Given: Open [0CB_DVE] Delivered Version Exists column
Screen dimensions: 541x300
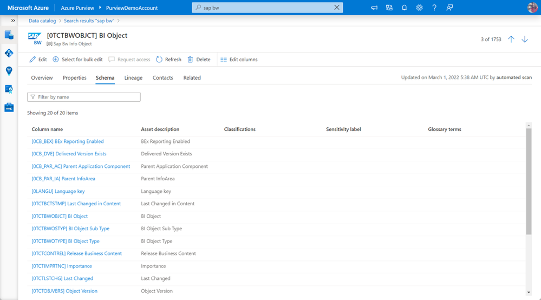Looking at the screenshot, I should click(x=69, y=154).
